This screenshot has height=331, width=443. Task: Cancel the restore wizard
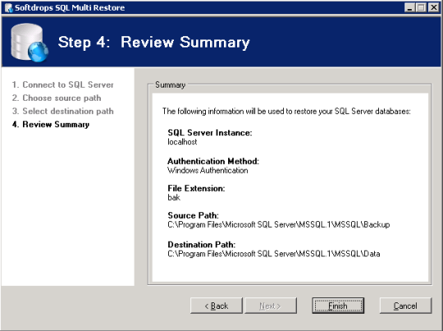coord(405,306)
